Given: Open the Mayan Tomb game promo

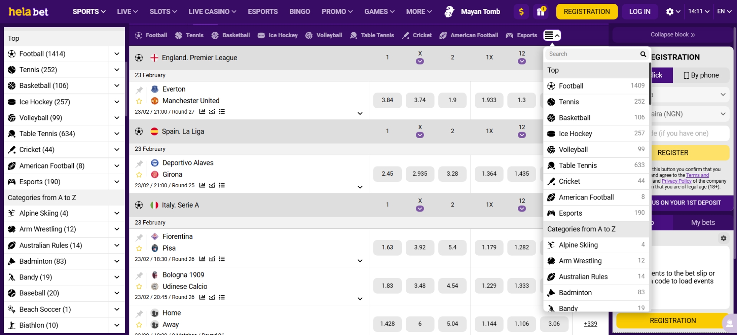Looking at the screenshot, I should coord(472,12).
